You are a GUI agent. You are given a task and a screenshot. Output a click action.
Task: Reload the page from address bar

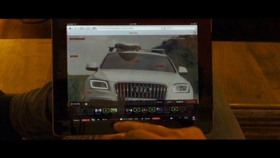162,28
